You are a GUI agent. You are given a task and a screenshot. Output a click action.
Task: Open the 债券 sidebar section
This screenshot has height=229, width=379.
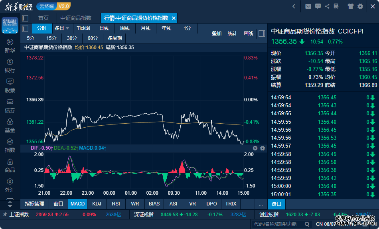tap(10, 106)
